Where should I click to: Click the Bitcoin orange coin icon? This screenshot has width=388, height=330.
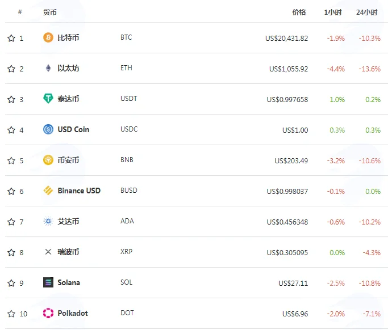coord(48,37)
